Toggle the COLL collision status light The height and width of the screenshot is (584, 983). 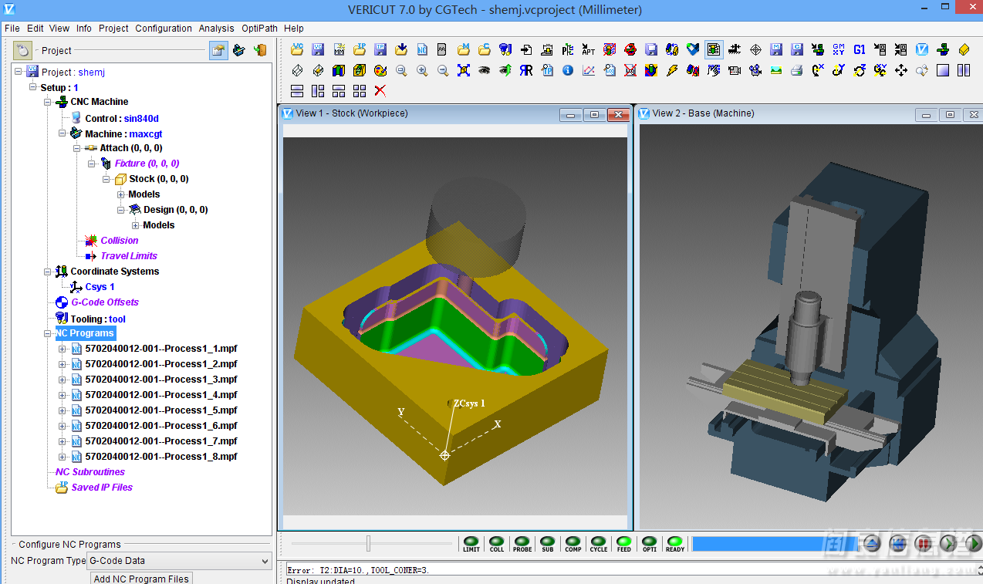click(497, 544)
